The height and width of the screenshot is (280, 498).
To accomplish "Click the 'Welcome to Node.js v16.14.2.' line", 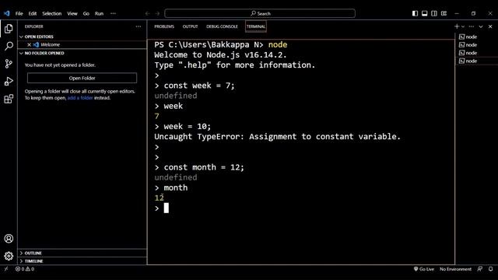I will (x=220, y=55).
